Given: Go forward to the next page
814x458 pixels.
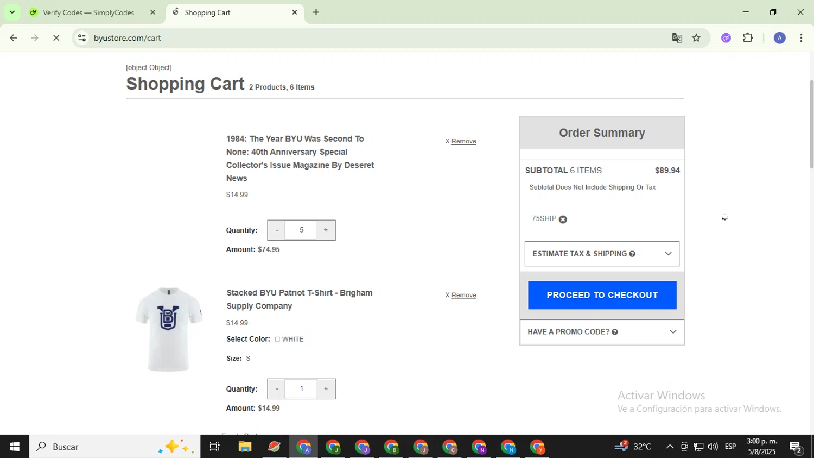Looking at the screenshot, I should point(35,38).
